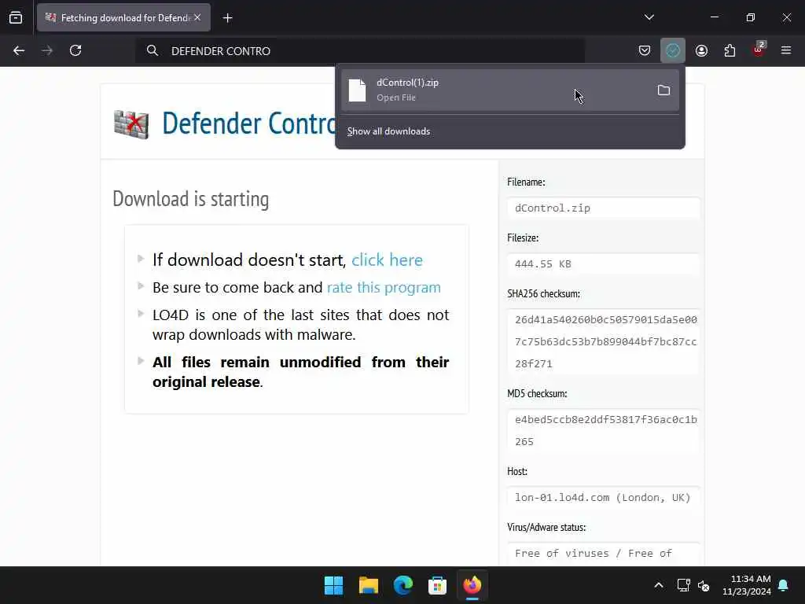Image resolution: width=805 pixels, height=604 pixels.
Task: Click the Firefox View icon
Action: tap(16, 17)
